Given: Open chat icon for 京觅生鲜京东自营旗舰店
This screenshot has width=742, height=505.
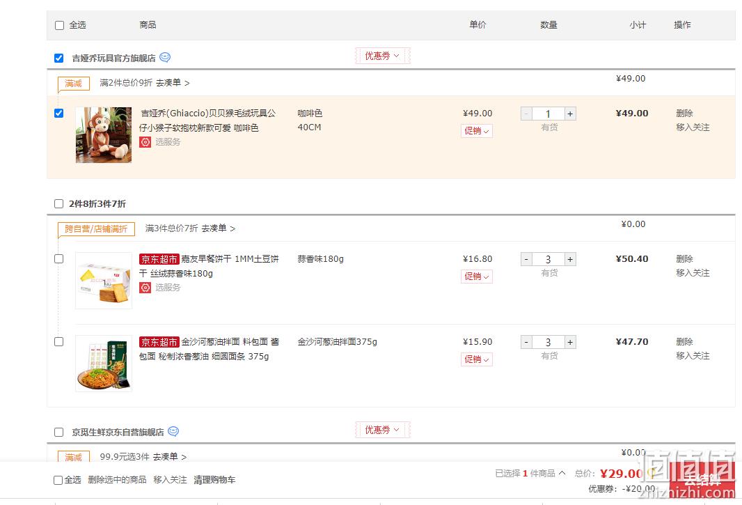Looking at the screenshot, I should pyautogui.click(x=173, y=431).
